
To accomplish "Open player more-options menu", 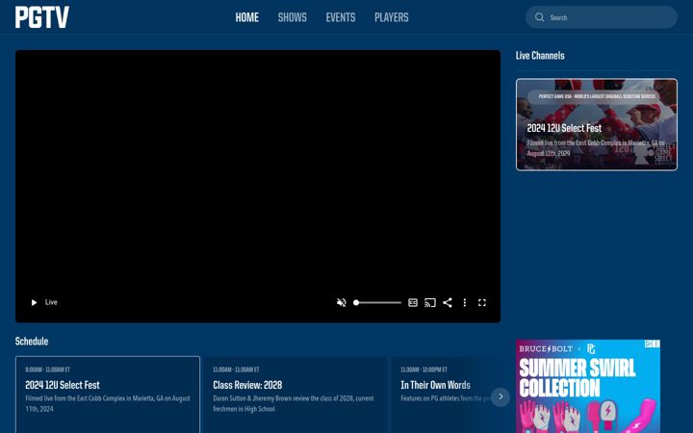I will (465, 303).
